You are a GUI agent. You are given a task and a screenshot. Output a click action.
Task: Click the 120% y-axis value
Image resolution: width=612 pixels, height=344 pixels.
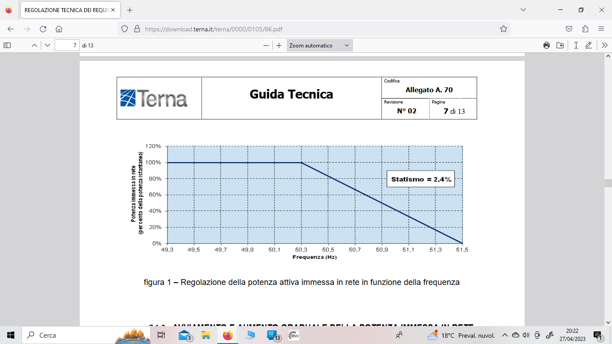pos(154,146)
